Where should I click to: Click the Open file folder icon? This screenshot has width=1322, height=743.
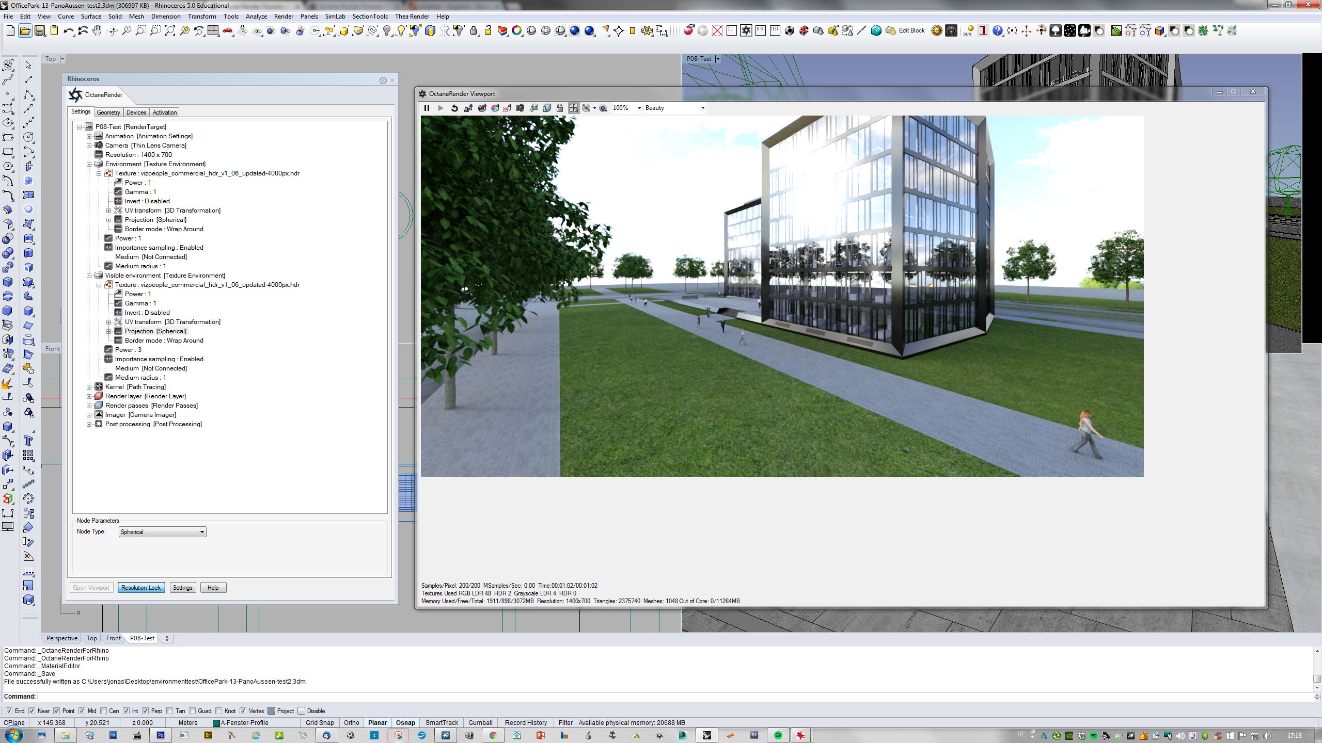pos(25,31)
